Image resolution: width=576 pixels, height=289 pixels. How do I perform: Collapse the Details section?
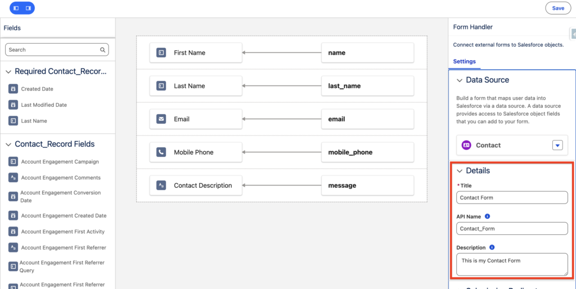click(x=460, y=171)
